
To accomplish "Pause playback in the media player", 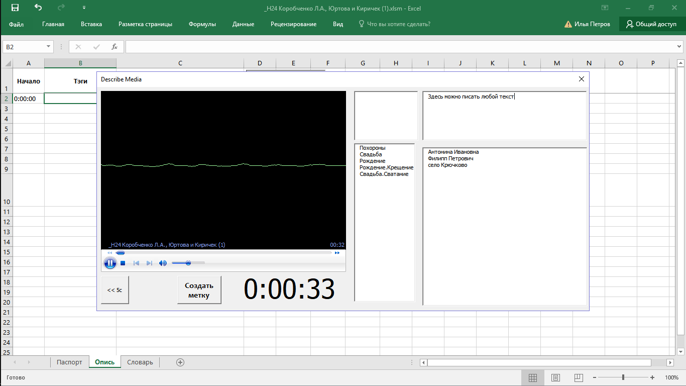I will tap(110, 263).
